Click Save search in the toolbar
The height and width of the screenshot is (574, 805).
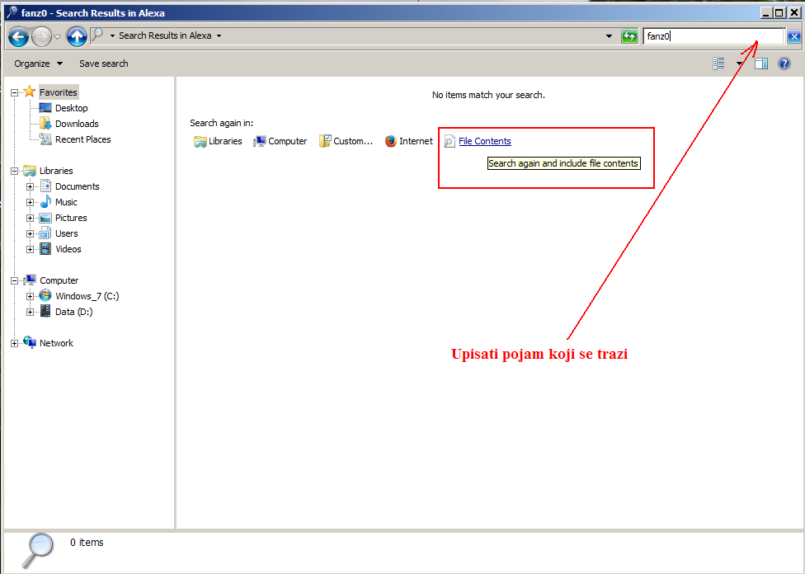(x=103, y=64)
